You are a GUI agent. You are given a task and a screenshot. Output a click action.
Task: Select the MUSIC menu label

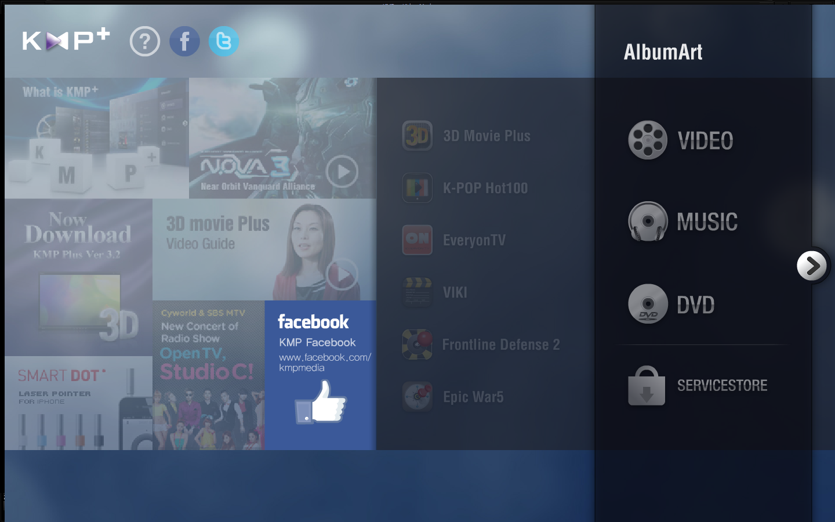click(707, 222)
